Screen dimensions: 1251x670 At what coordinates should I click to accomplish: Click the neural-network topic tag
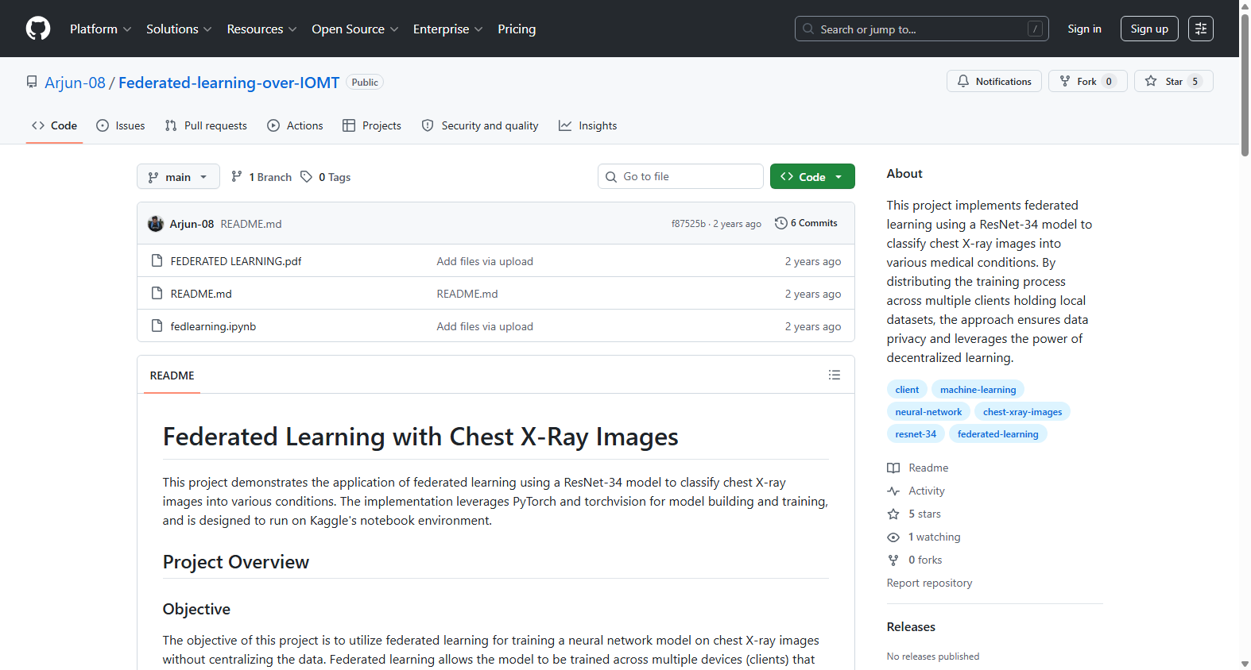click(928, 412)
